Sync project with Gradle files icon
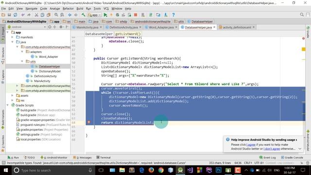311x175 pixels. (151, 15)
